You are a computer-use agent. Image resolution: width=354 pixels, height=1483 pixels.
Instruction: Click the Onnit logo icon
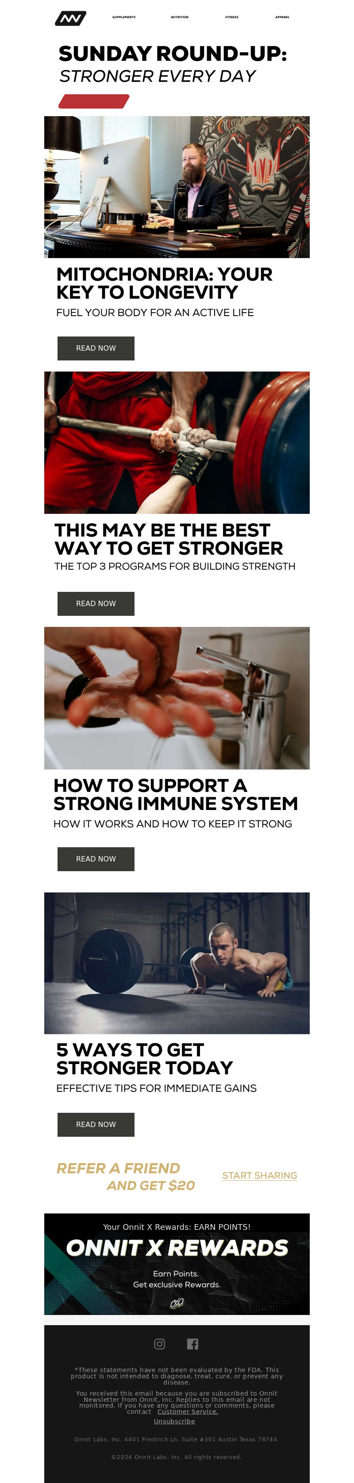click(70, 19)
